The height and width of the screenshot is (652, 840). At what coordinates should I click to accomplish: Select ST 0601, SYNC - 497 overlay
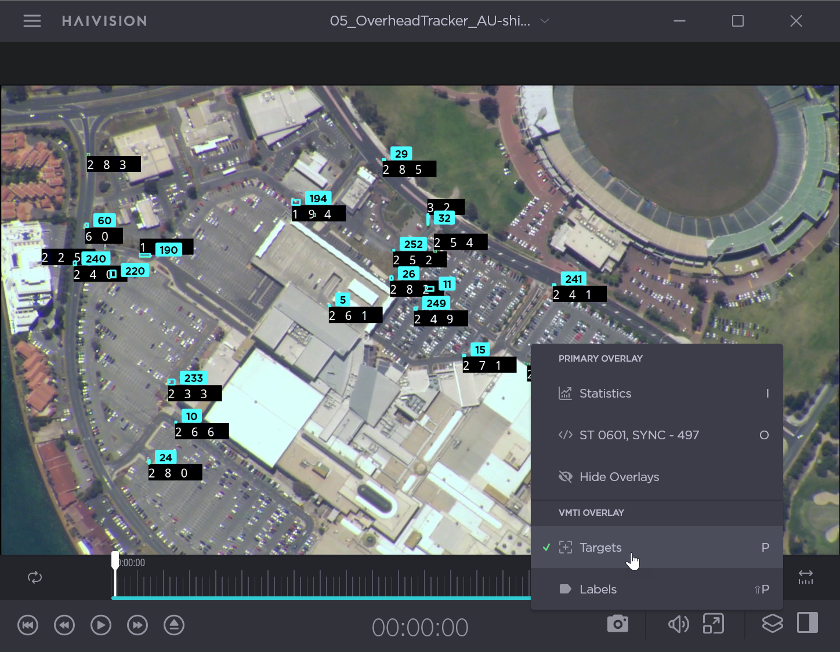click(x=639, y=435)
